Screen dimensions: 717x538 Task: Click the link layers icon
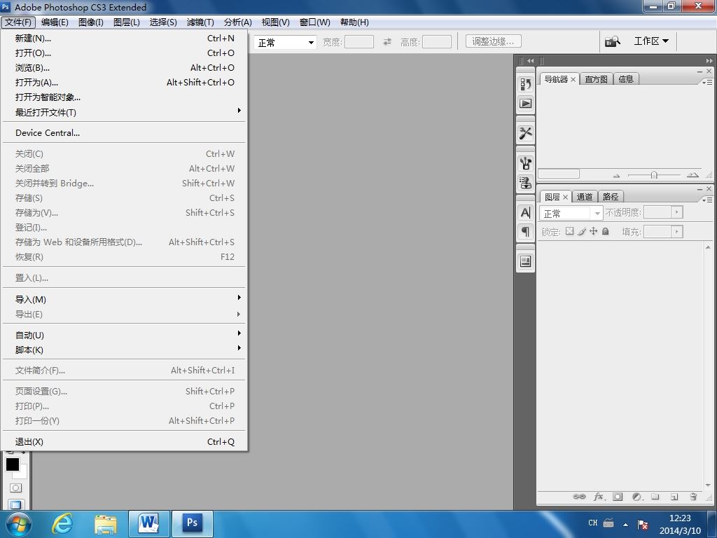click(x=579, y=497)
